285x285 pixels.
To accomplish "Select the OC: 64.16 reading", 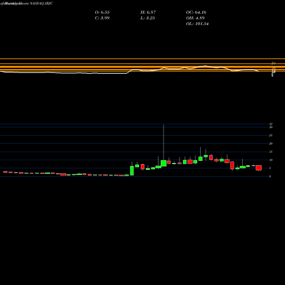I will (x=196, y=13).
